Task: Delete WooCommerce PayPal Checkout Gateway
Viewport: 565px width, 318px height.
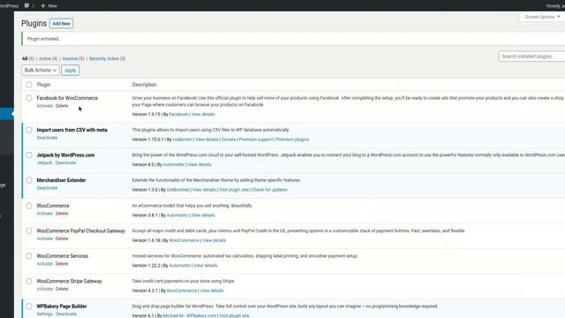Action: point(62,238)
